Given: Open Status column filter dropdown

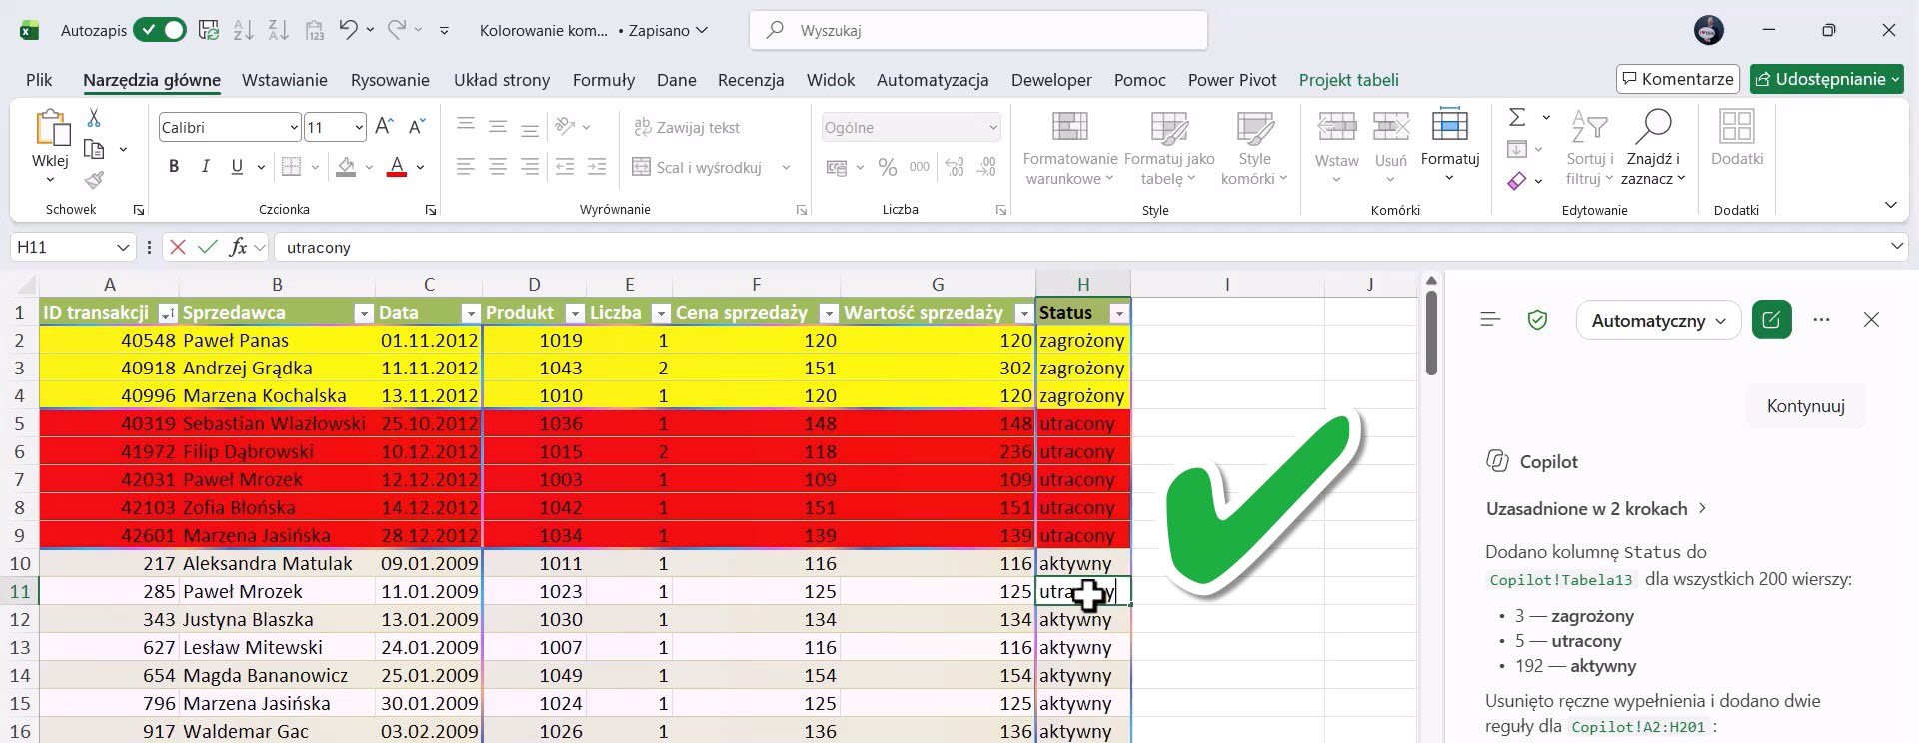Looking at the screenshot, I should 1119,314.
